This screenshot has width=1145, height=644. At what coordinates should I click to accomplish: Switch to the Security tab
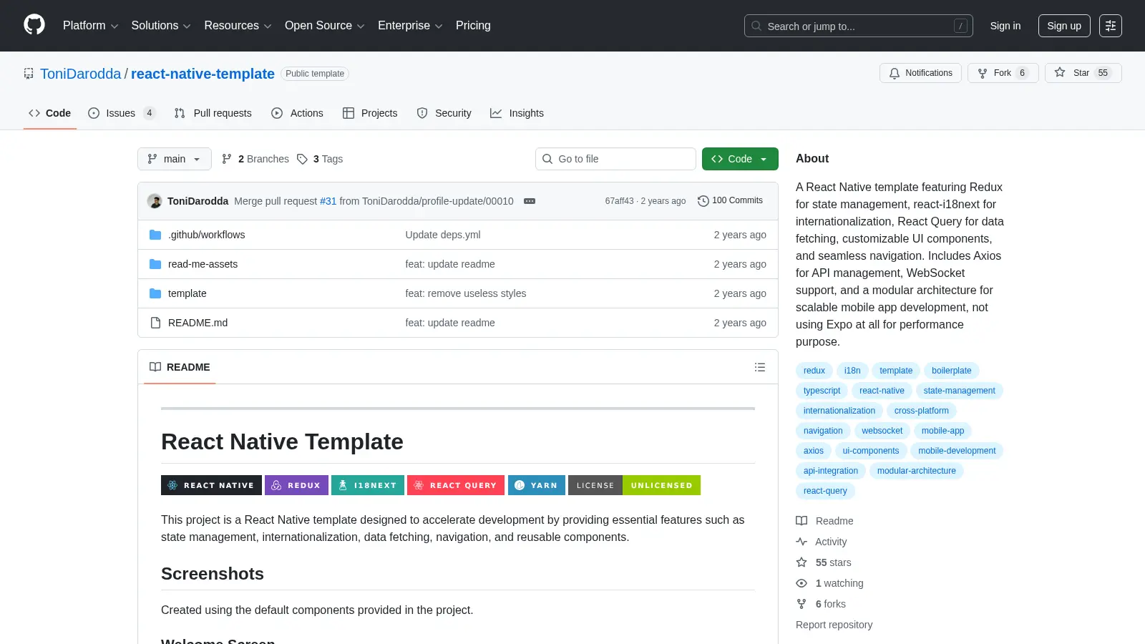pos(444,113)
